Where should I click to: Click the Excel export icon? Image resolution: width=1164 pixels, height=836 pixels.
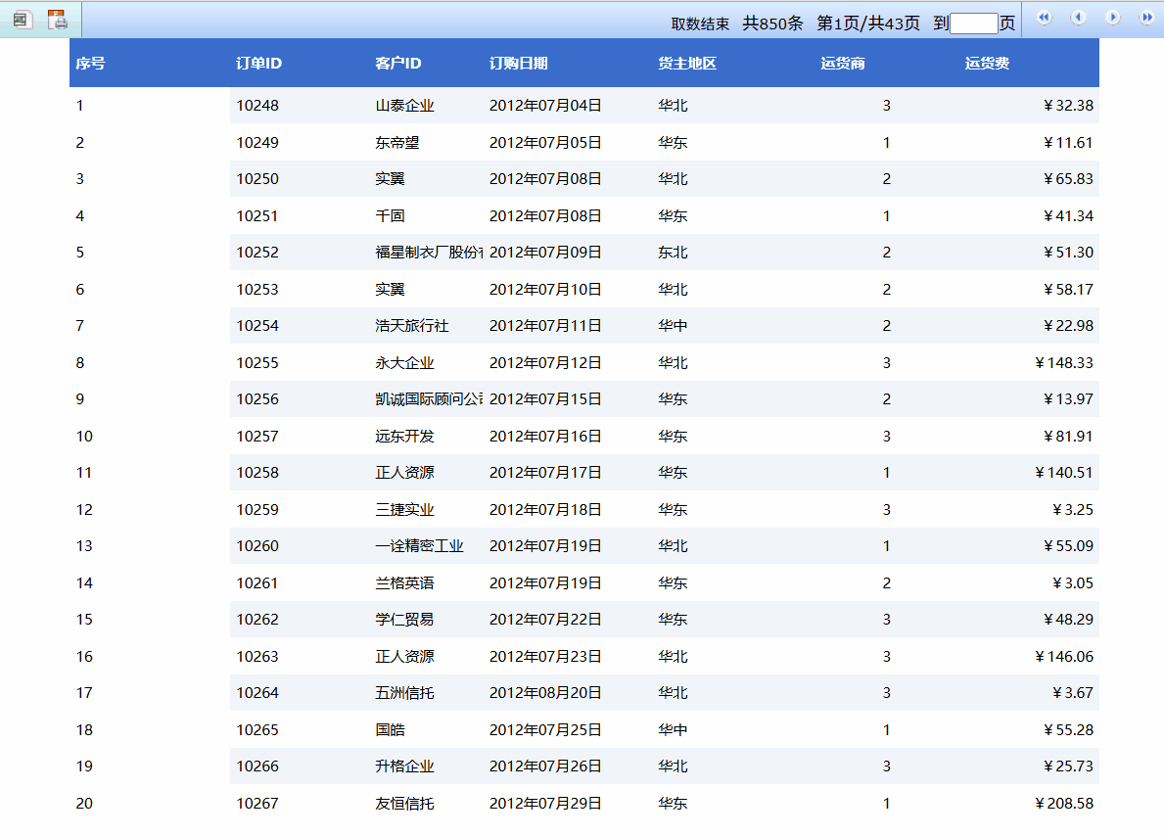22,19
